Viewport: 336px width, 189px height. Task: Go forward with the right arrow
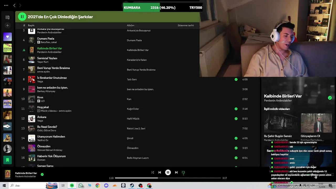click(x=20, y=5)
